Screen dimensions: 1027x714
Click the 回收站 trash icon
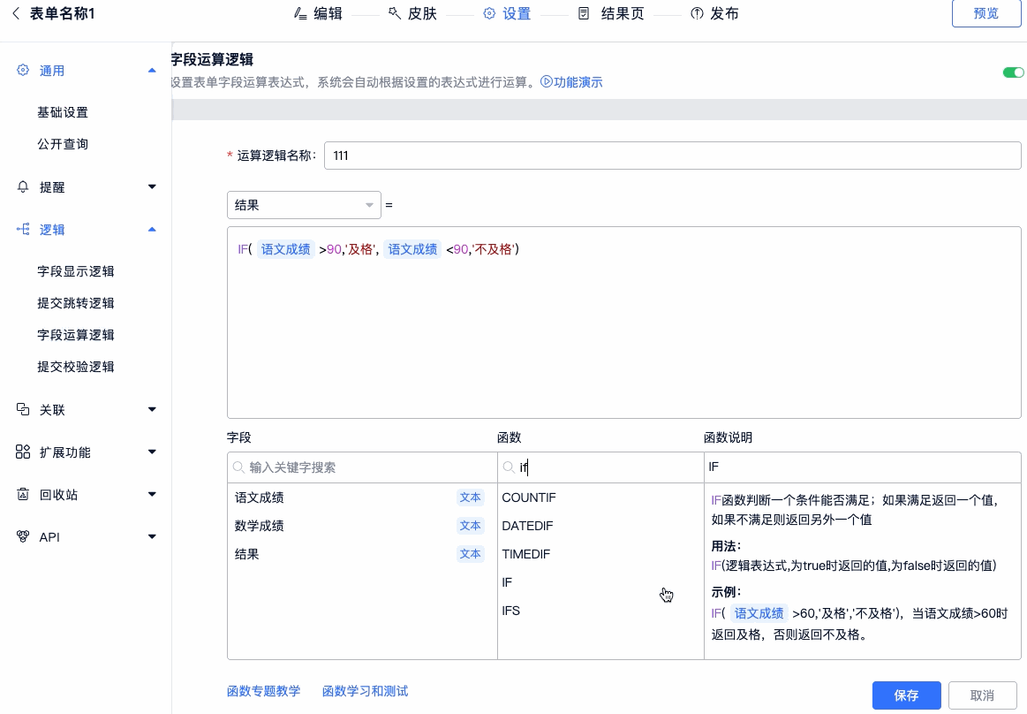[23, 495]
